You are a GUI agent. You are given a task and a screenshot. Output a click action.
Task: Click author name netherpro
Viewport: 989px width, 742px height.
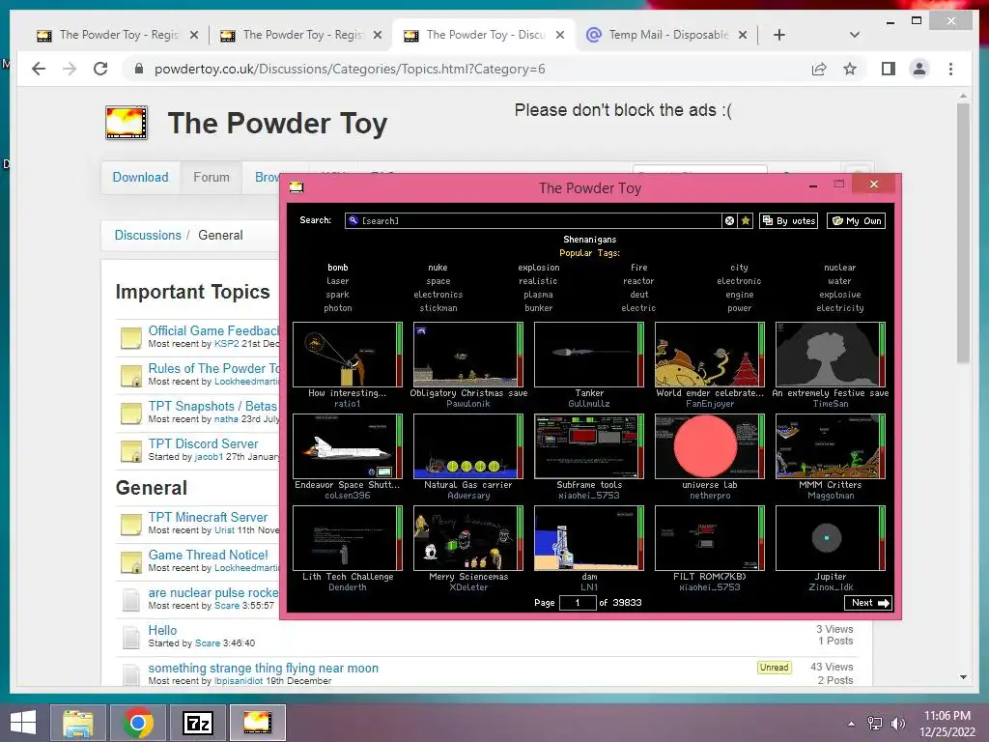pos(710,496)
